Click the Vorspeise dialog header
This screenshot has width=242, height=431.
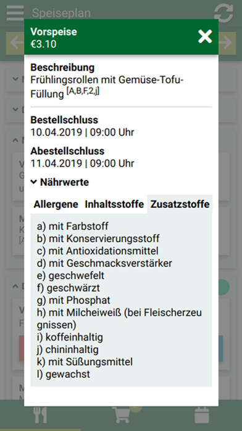point(121,37)
